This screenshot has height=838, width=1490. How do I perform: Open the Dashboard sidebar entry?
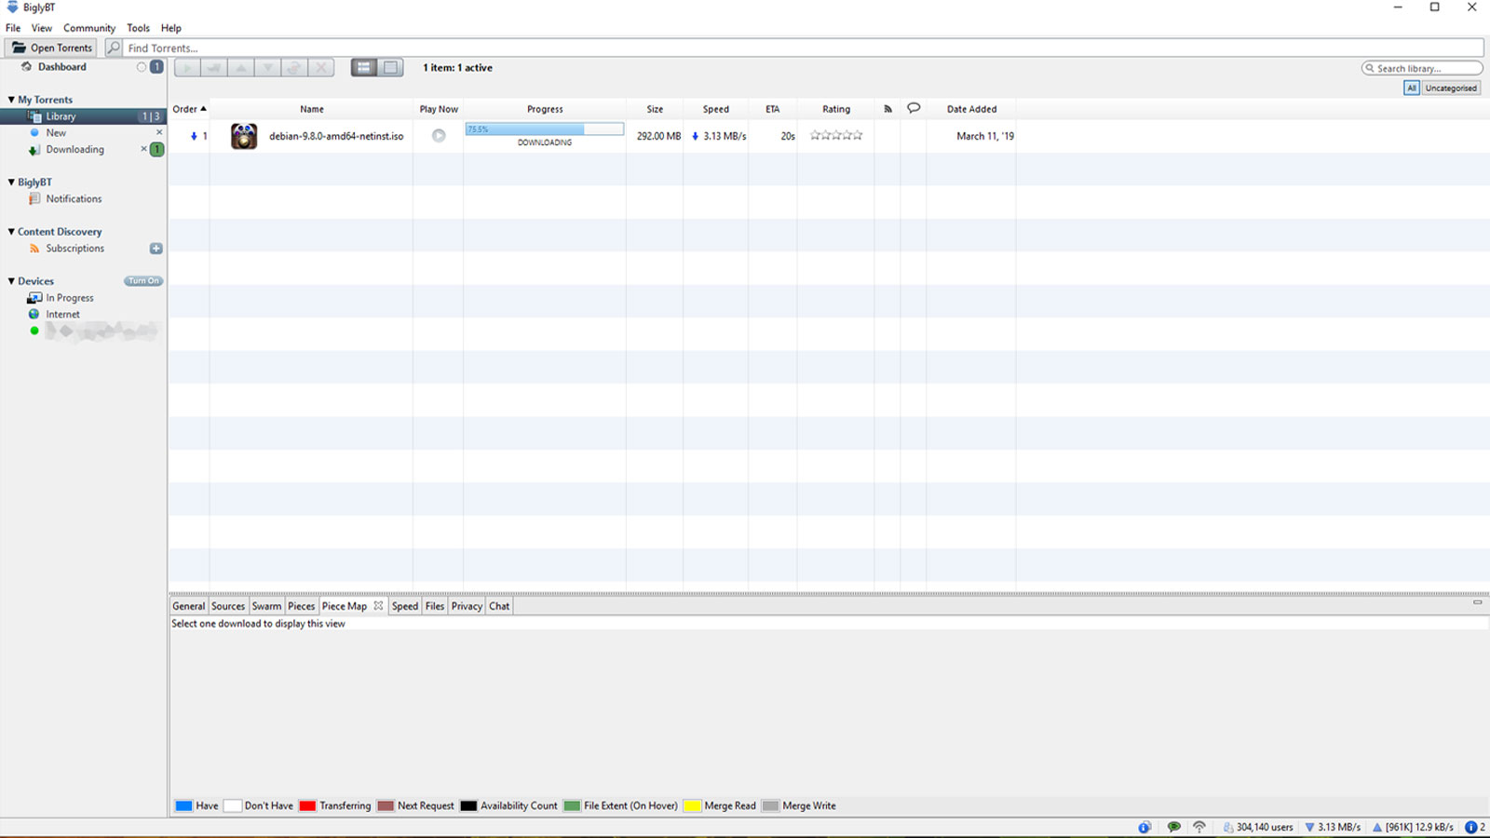point(61,67)
